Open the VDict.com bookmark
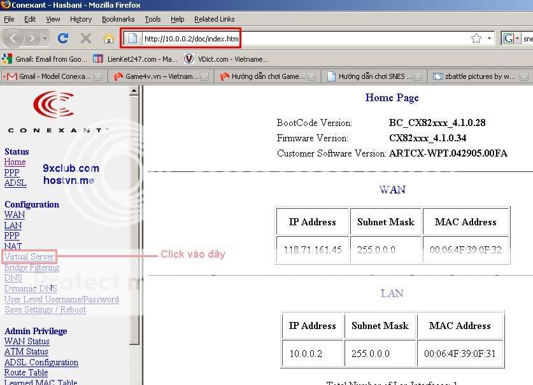 tap(227, 59)
